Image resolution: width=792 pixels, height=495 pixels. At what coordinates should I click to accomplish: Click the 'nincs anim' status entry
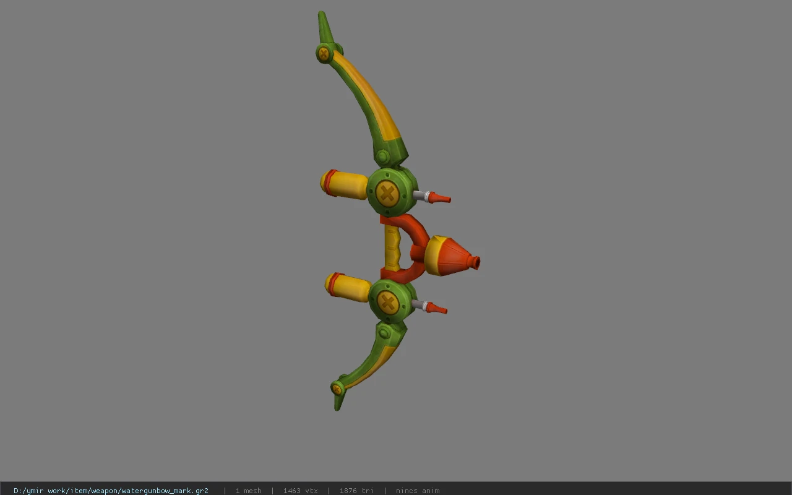418,491
